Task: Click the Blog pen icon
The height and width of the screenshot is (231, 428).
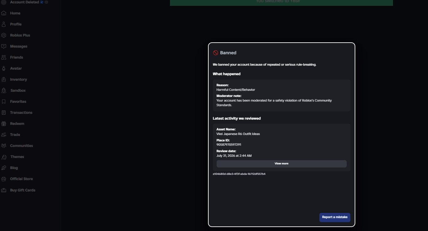Action: pyautogui.click(x=4, y=168)
